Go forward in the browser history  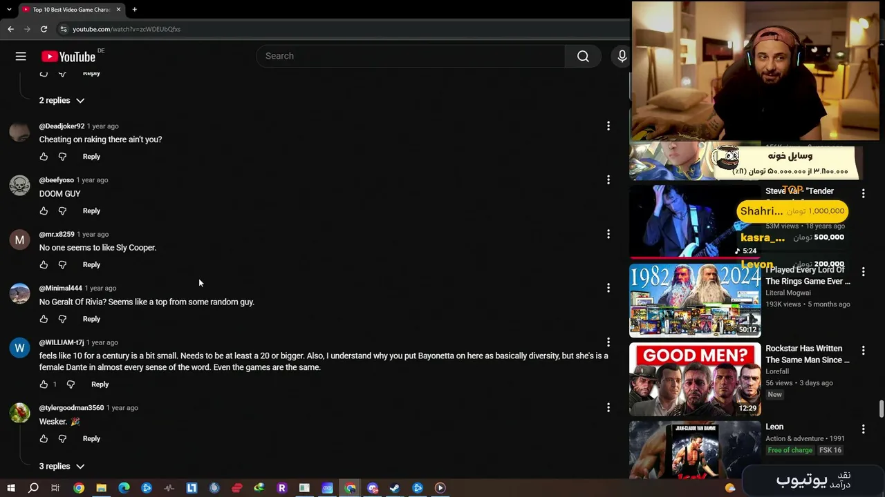27,29
